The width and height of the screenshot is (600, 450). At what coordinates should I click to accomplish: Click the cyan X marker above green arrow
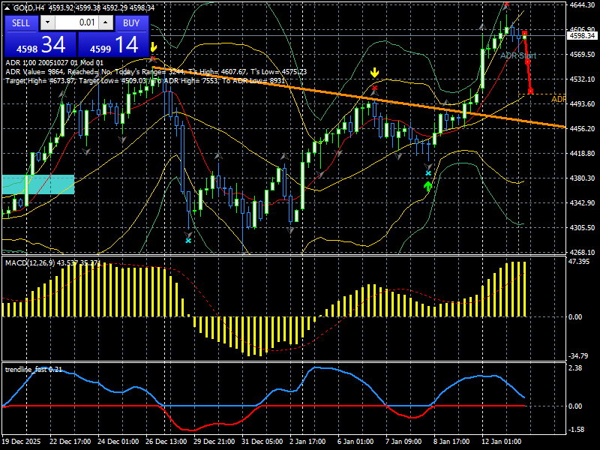pyautogui.click(x=428, y=173)
